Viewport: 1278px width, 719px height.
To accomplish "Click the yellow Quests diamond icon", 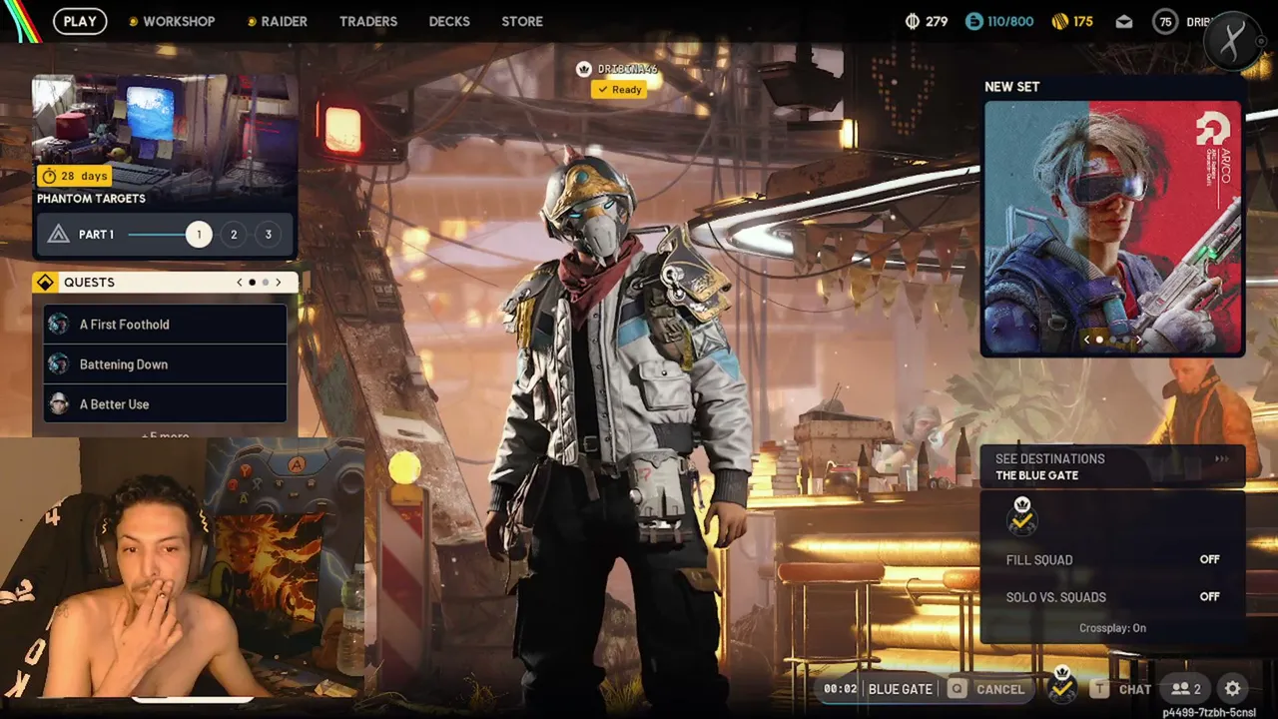I will pos(45,283).
